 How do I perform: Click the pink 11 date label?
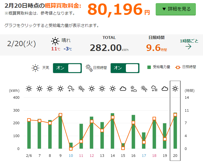click(81, 156)
